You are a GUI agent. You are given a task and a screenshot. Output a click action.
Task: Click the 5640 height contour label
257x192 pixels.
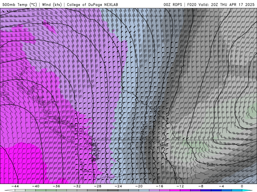pos(46,23)
